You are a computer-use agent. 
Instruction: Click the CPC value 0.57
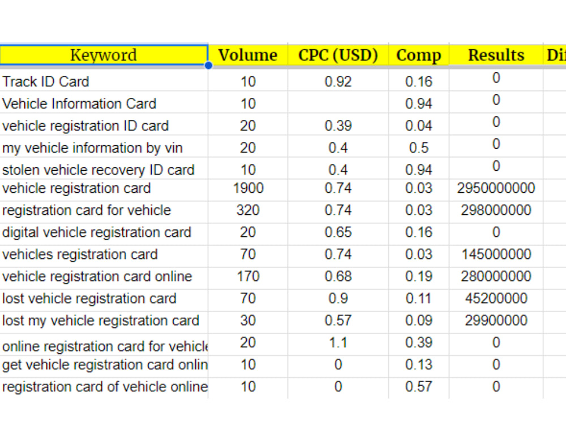click(338, 320)
